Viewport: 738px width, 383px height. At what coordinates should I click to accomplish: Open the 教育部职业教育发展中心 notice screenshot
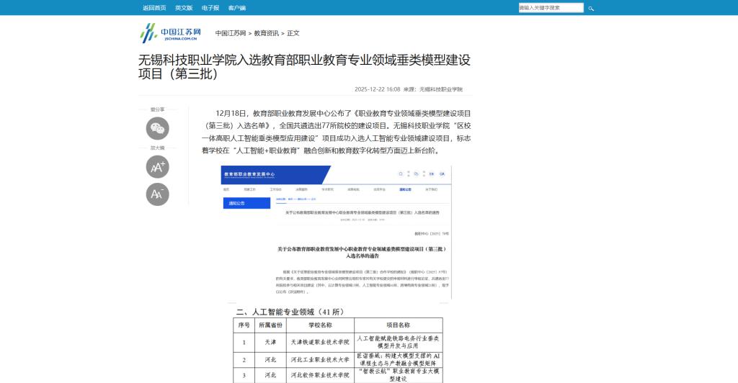click(336, 232)
